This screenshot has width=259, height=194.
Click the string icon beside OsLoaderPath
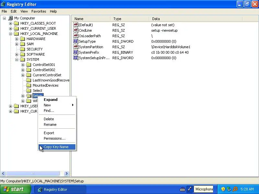click(76, 36)
